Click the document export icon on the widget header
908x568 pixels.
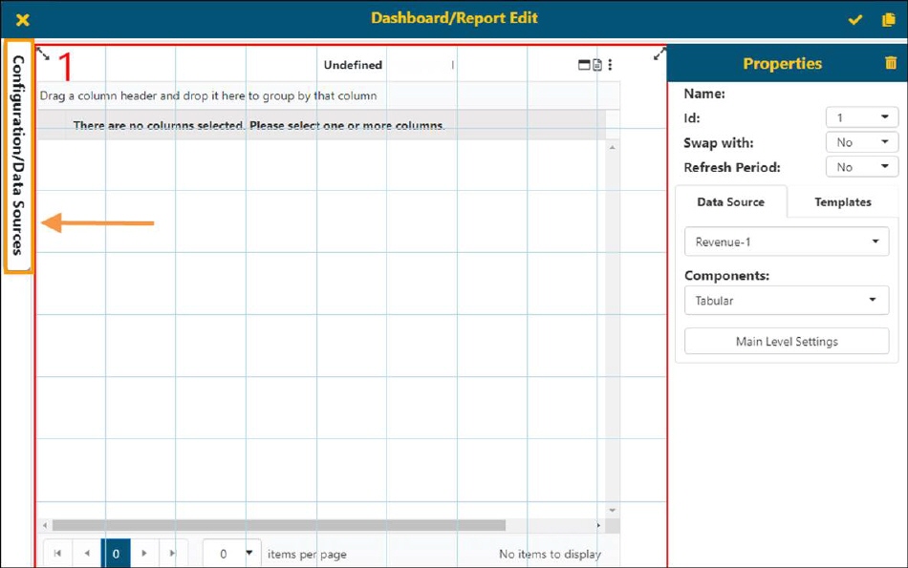click(x=597, y=65)
